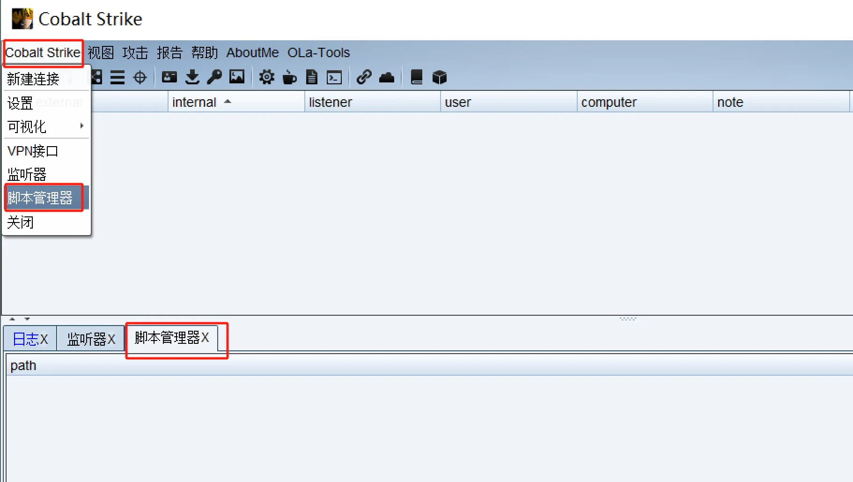Open the Cobalt Strike menu
The image size is (853, 482).
point(43,52)
